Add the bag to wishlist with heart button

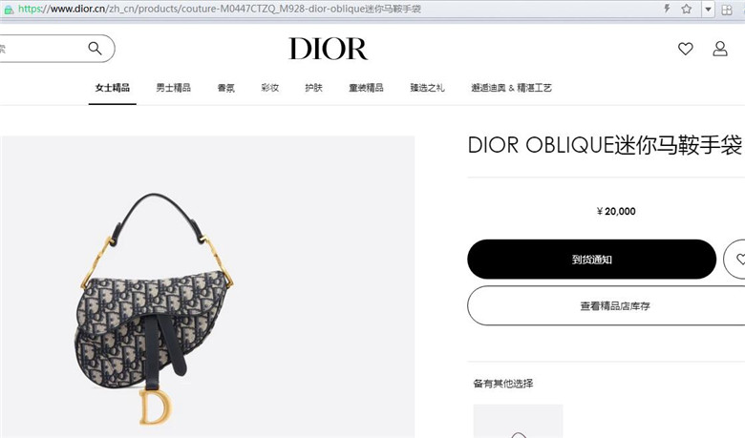click(735, 260)
